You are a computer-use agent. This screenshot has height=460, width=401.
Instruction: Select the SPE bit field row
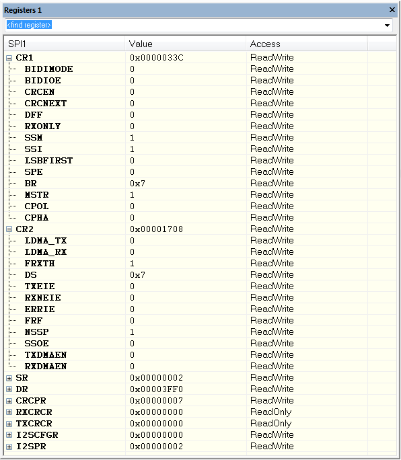200,172
